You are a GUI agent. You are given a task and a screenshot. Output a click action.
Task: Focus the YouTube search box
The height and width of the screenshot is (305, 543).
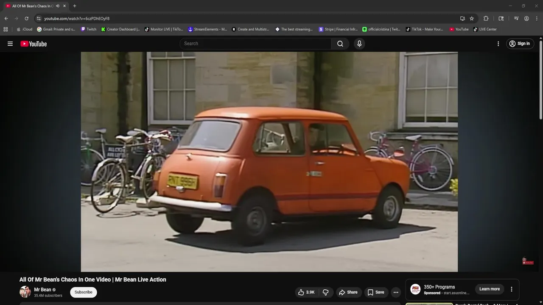(x=256, y=44)
